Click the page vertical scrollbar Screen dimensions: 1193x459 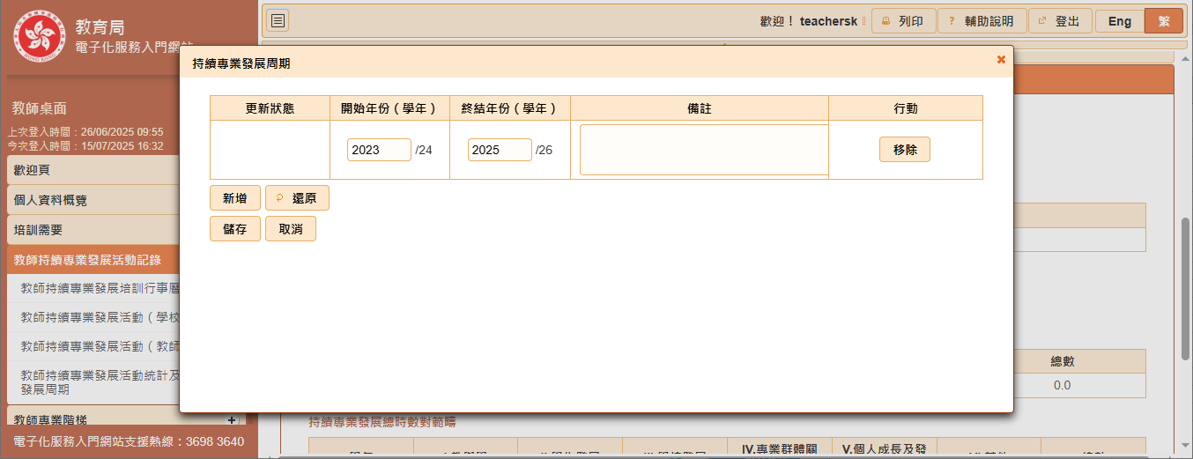point(1186,288)
